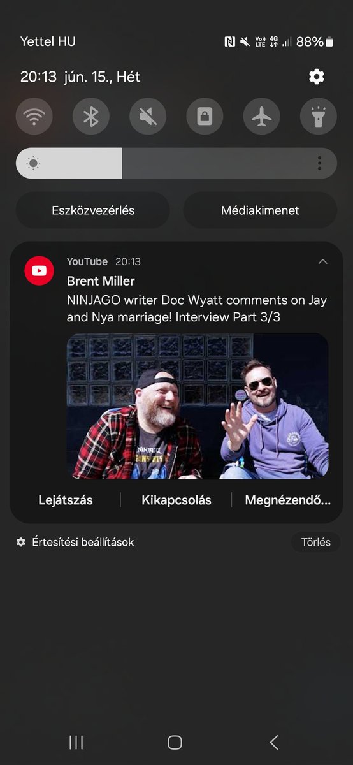The height and width of the screenshot is (765, 353).
Task: Open the video thumbnail in the notification
Action: coord(198,406)
